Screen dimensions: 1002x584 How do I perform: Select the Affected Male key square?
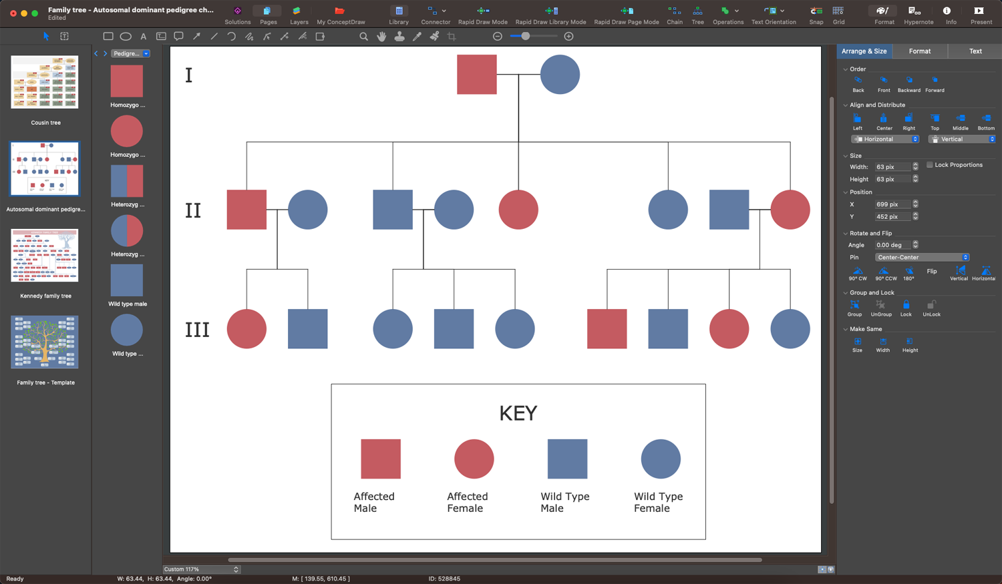coord(381,459)
